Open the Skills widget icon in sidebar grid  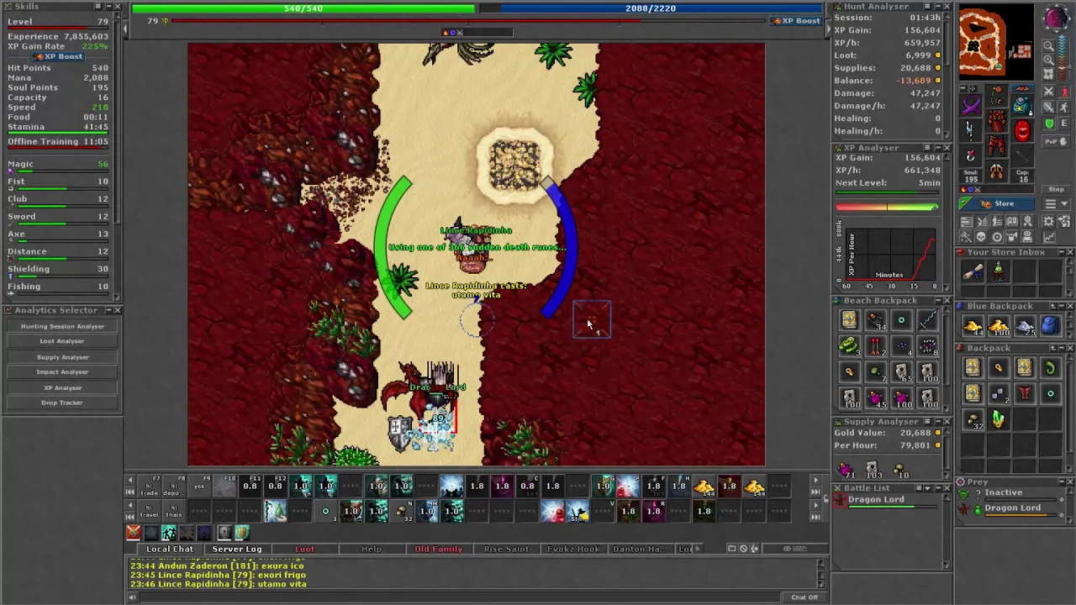(966, 221)
